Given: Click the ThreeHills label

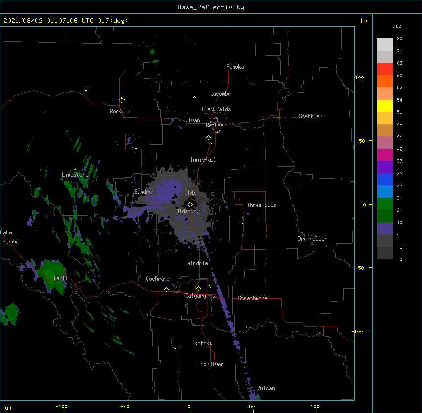Looking at the screenshot, I should [x=261, y=205].
